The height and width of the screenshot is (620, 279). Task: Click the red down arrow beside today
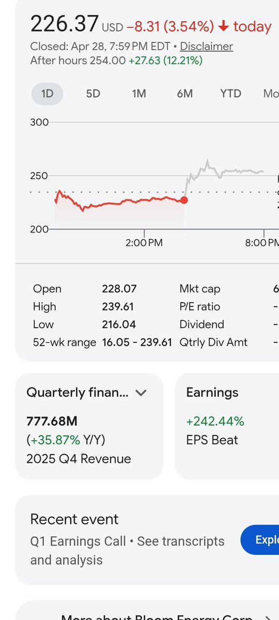tap(224, 26)
